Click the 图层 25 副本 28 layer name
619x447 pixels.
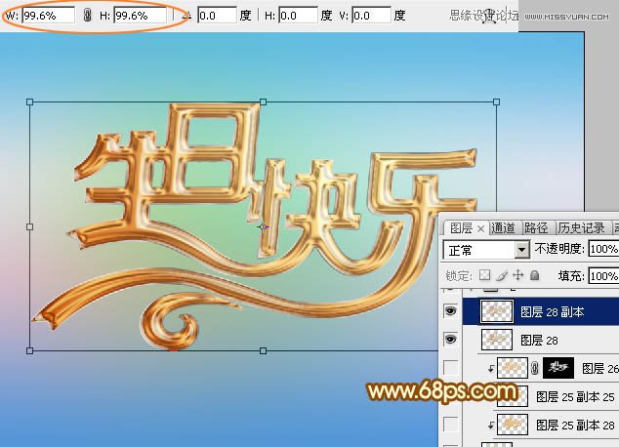pos(575,426)
